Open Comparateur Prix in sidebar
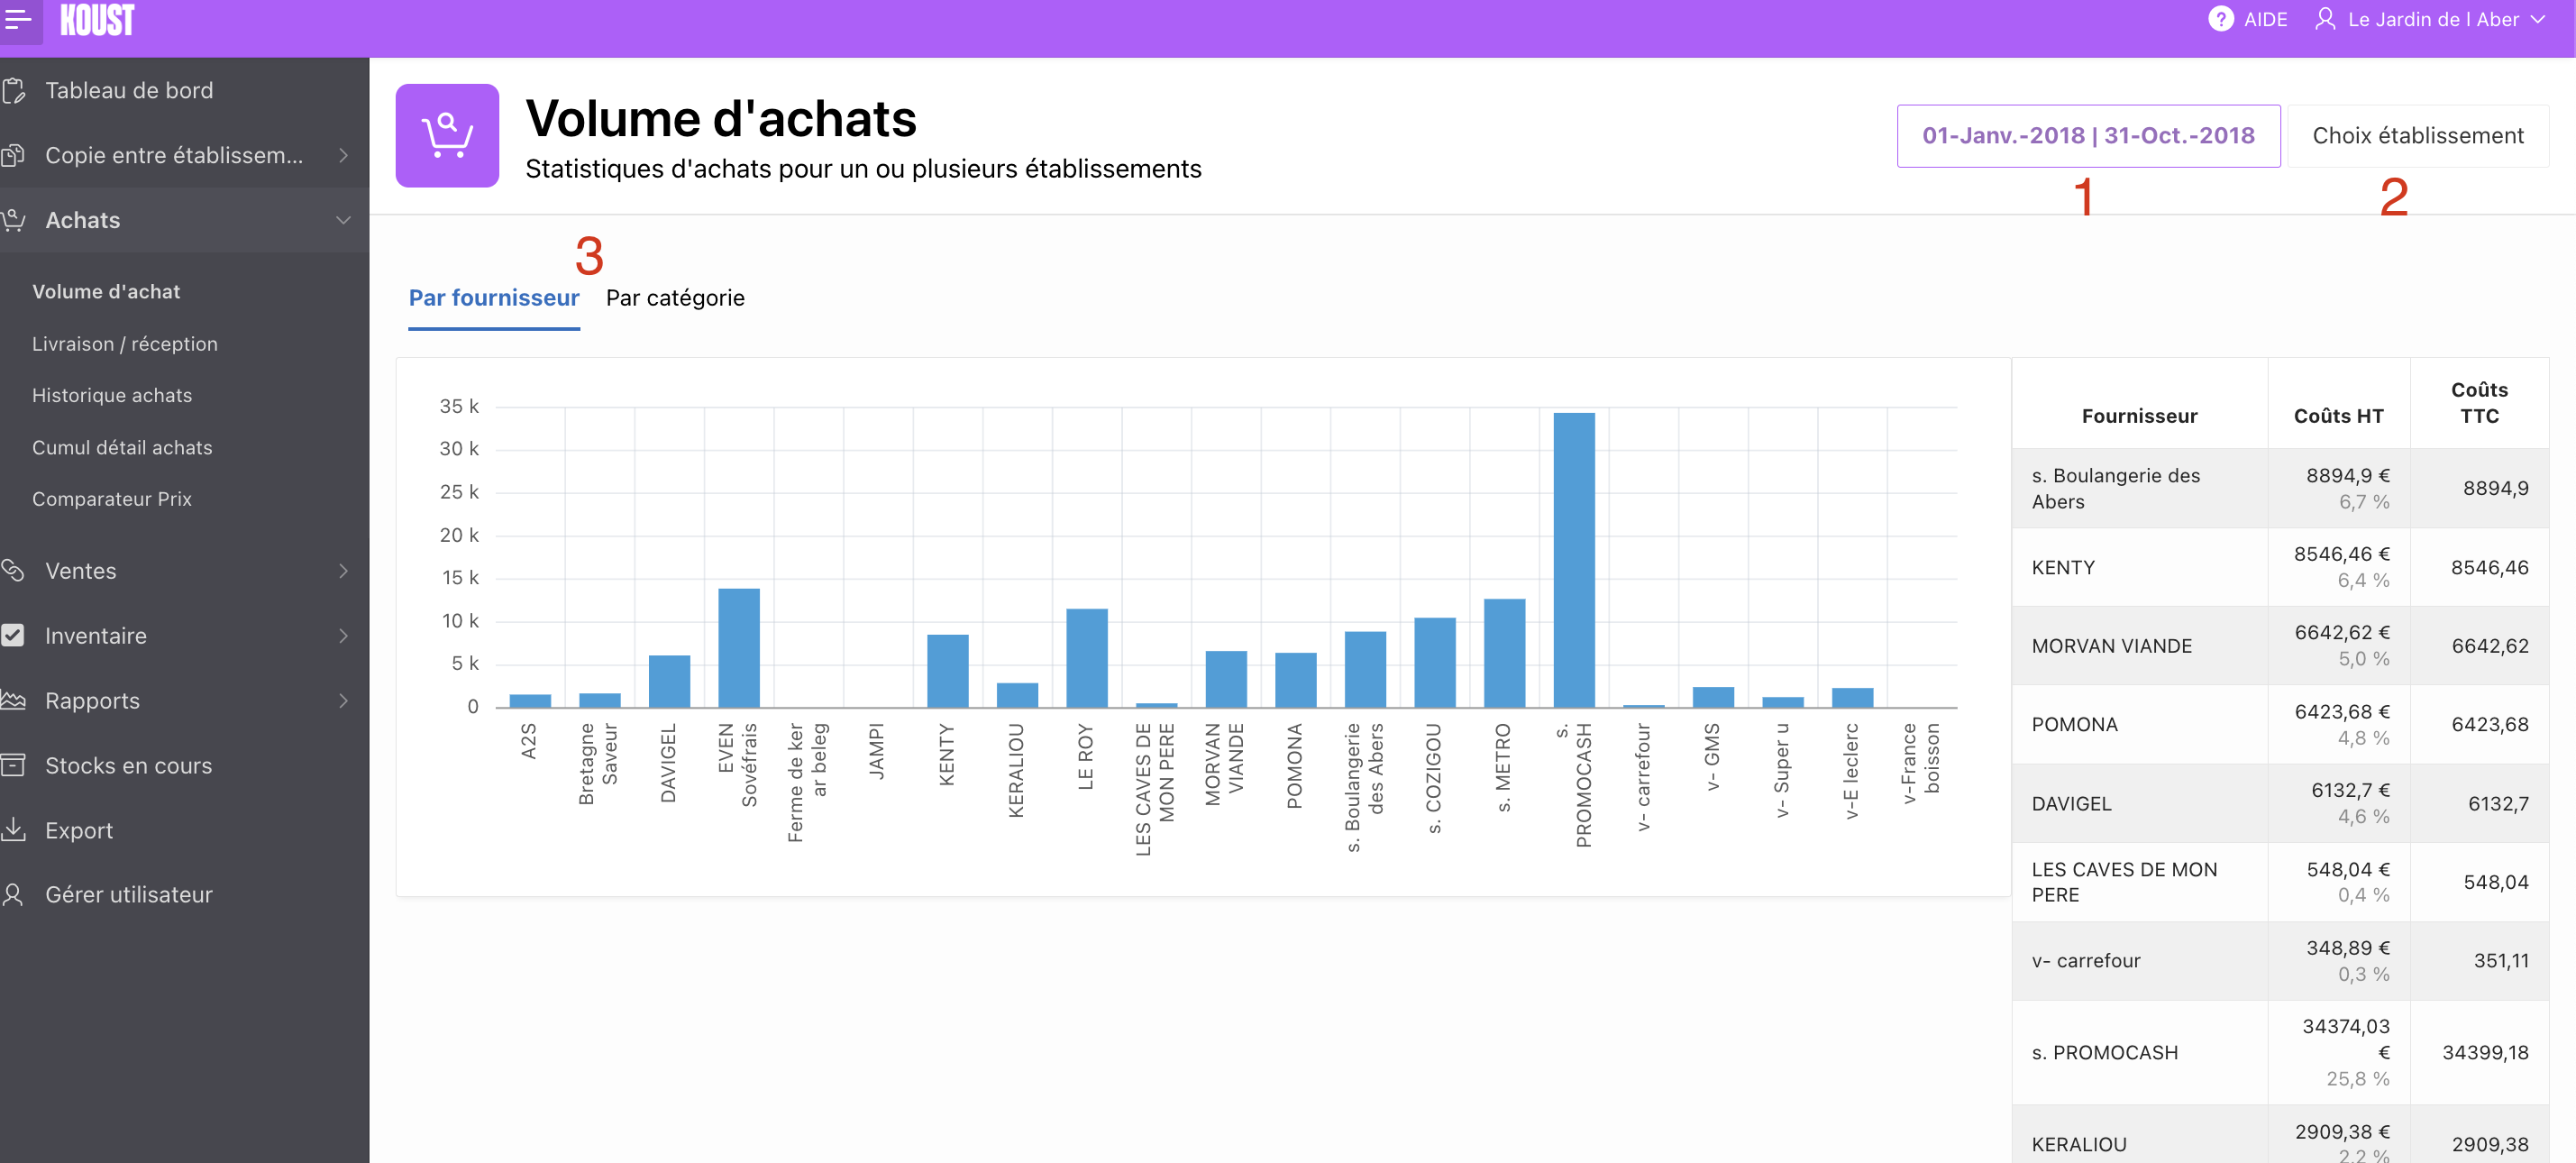2576x1163 pixels. pos(112,499)
